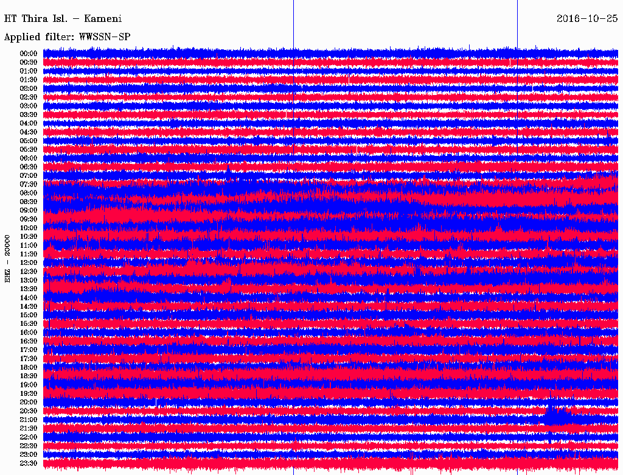Select the 05:30 time label
This screenshot has width=623, height=475.
click(x=29, y=149)
